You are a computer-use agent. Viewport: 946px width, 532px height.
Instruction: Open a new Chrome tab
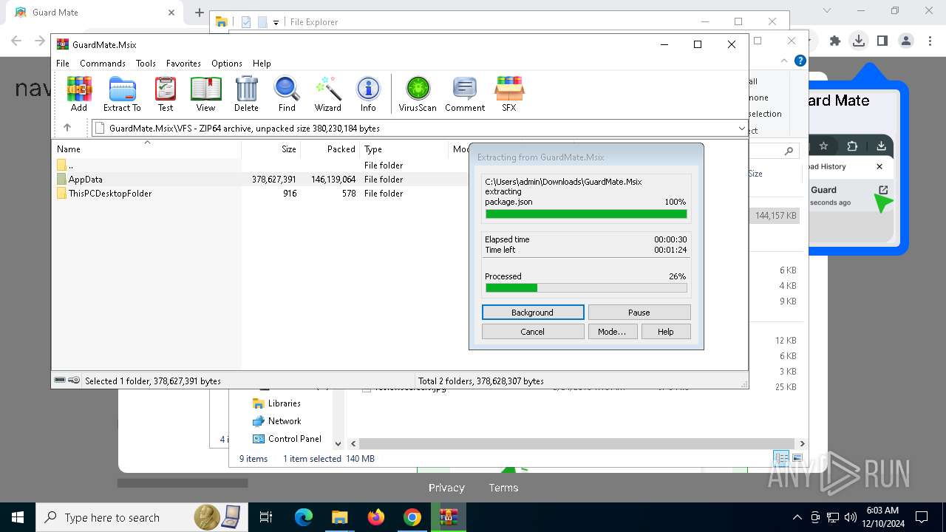coord(199,13)
